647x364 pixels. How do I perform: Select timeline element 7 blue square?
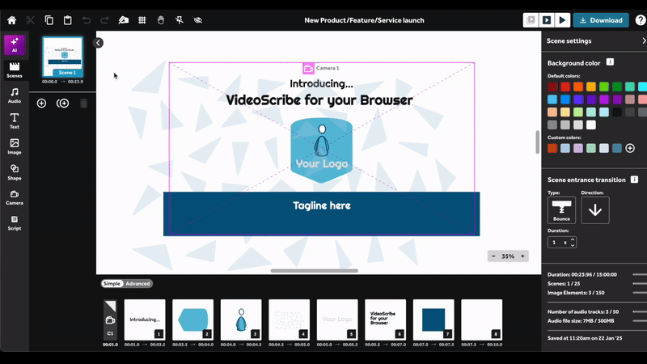tap(433, 320)
